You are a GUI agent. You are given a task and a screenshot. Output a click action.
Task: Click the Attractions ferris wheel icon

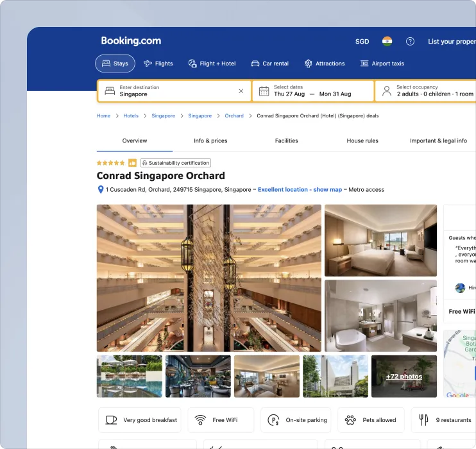coord(308,64)
